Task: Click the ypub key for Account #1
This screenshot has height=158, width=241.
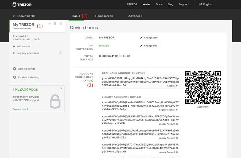Action: [140, 82]
